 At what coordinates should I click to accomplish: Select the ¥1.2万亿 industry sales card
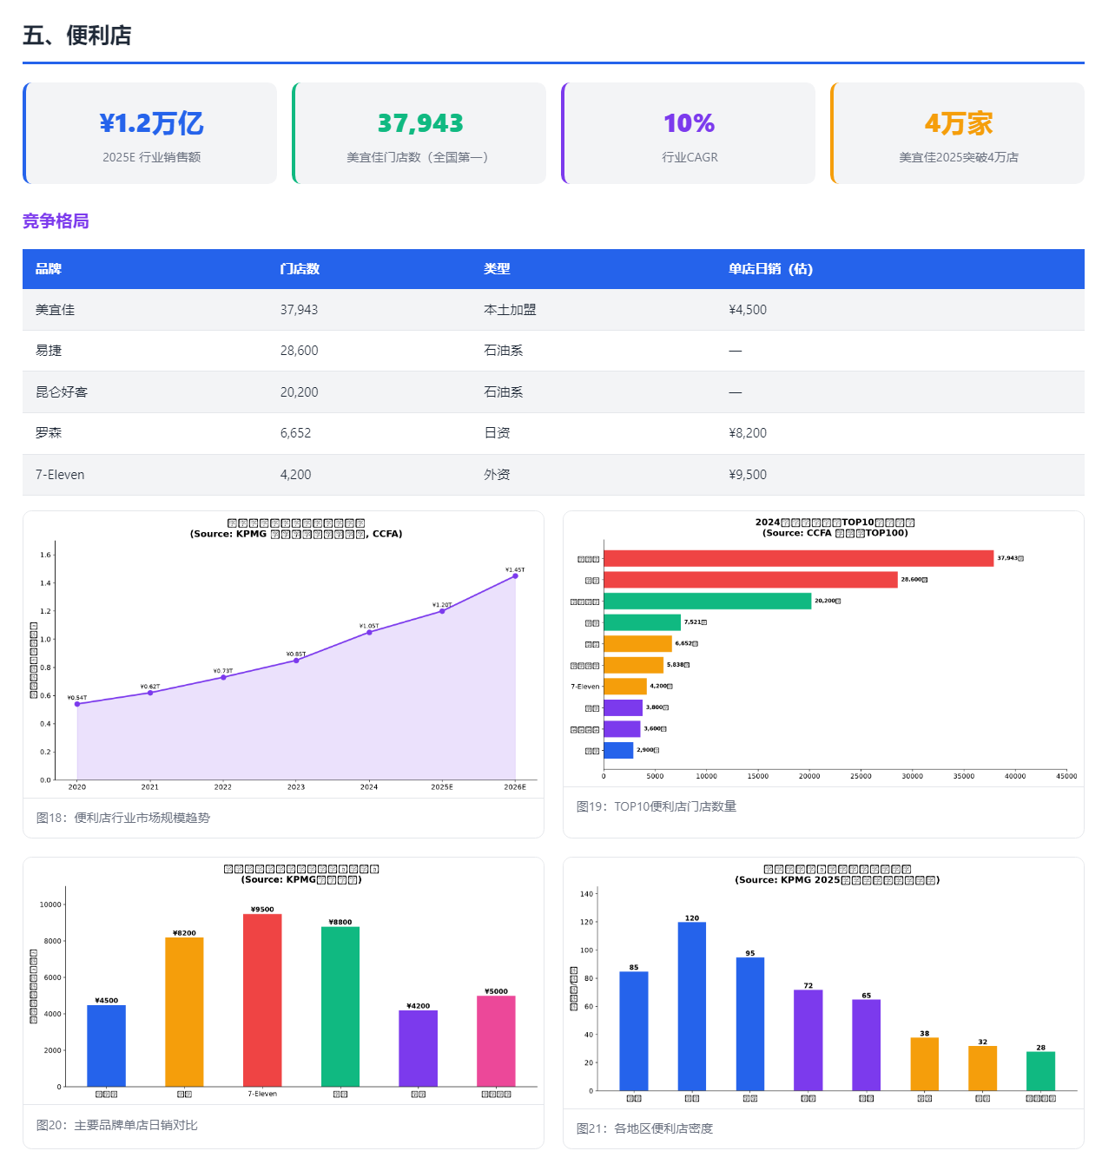click(150, 133)
